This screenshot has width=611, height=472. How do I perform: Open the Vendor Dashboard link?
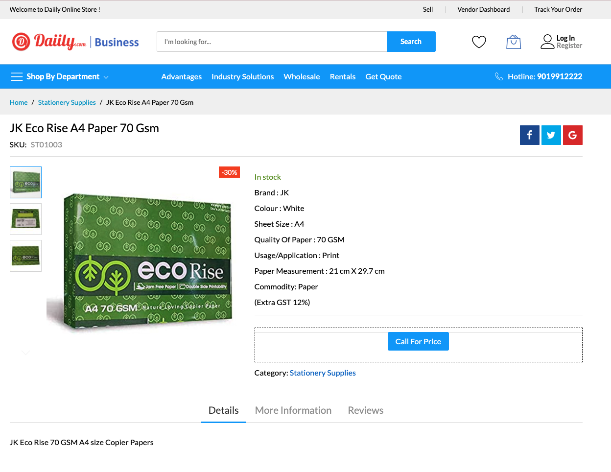click(x=484, y=9)
